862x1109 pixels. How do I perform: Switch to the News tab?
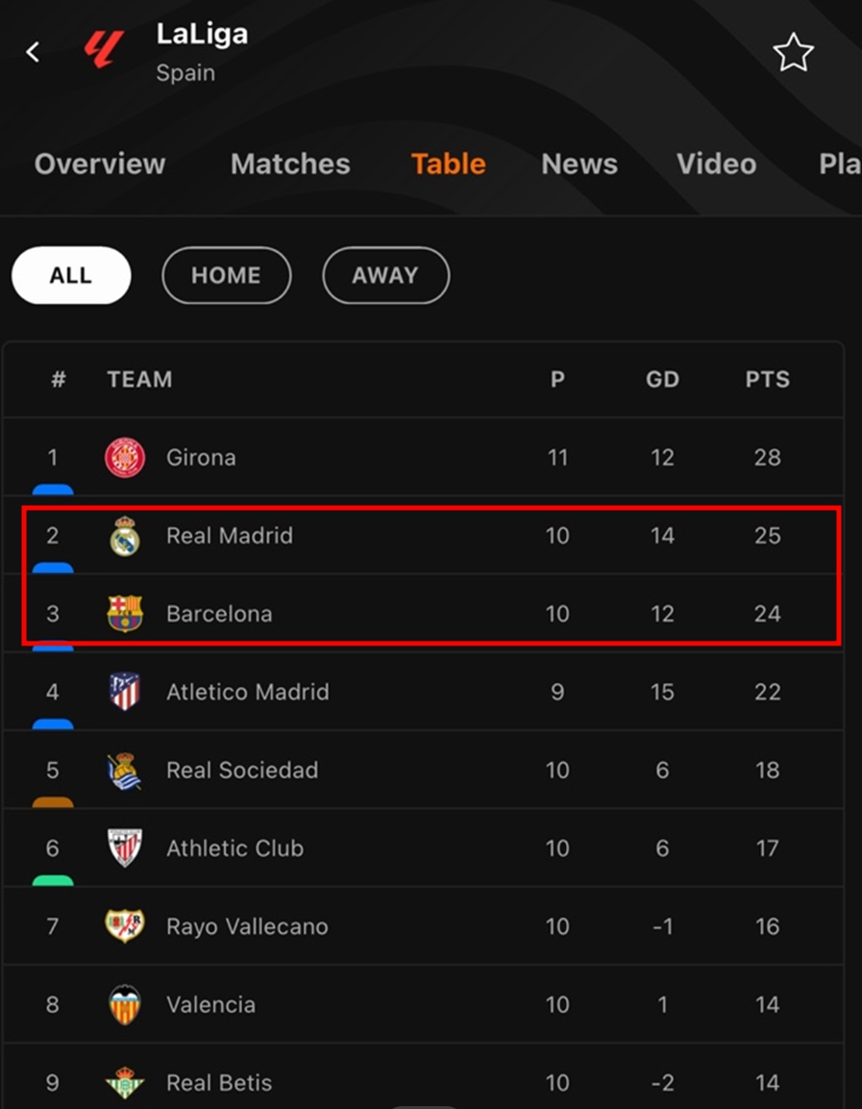579,164
